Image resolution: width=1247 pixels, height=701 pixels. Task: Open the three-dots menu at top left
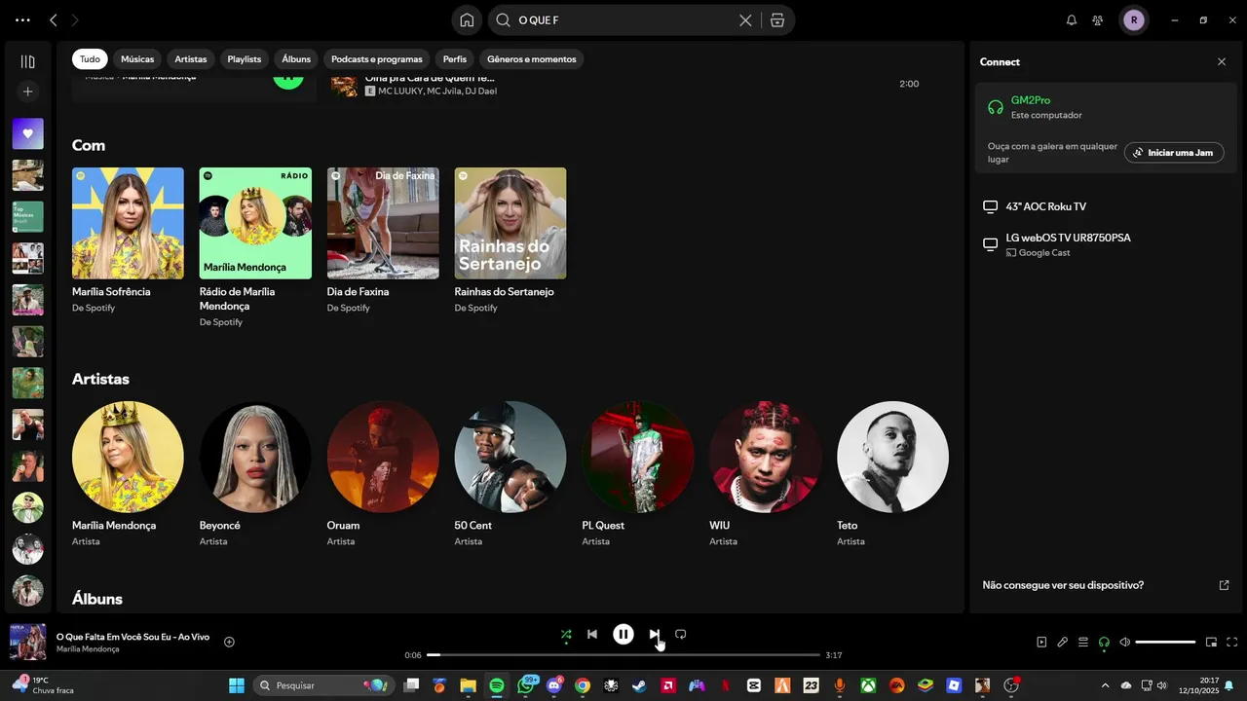pyautogui.click(x=22, y=20)
